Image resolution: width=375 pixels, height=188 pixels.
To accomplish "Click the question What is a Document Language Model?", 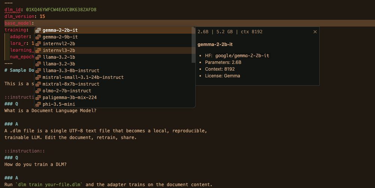I will pos(50,111).
